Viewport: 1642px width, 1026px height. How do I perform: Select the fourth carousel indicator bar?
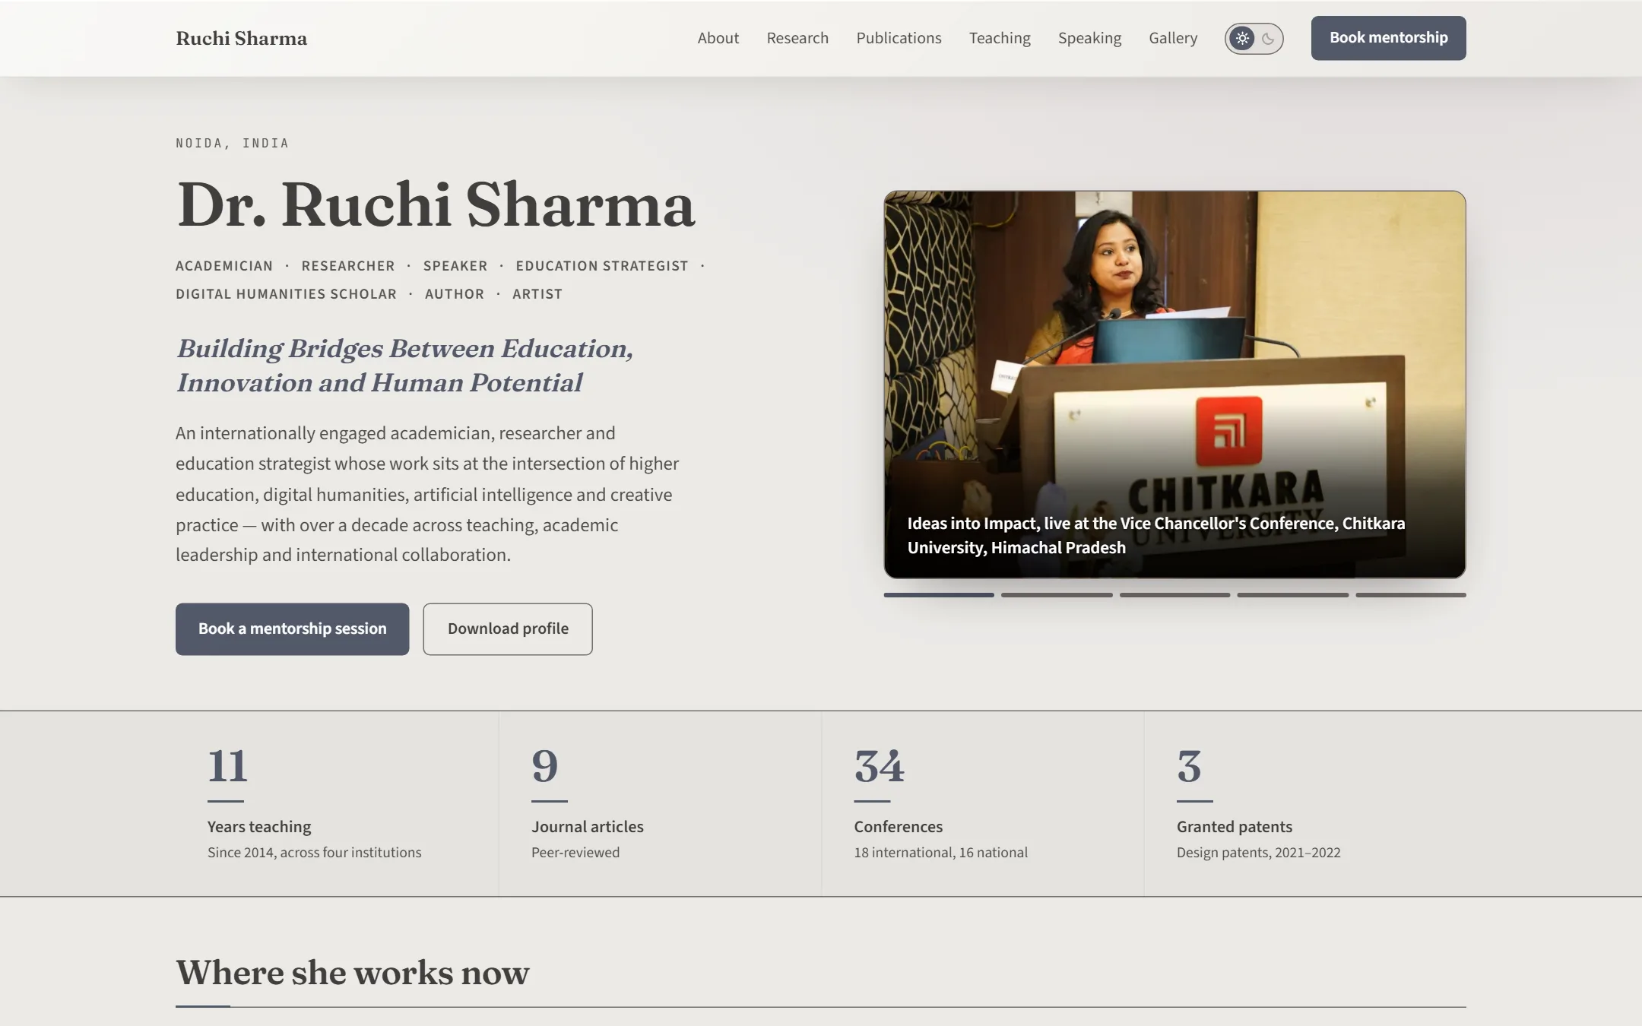coord(1292,595)
